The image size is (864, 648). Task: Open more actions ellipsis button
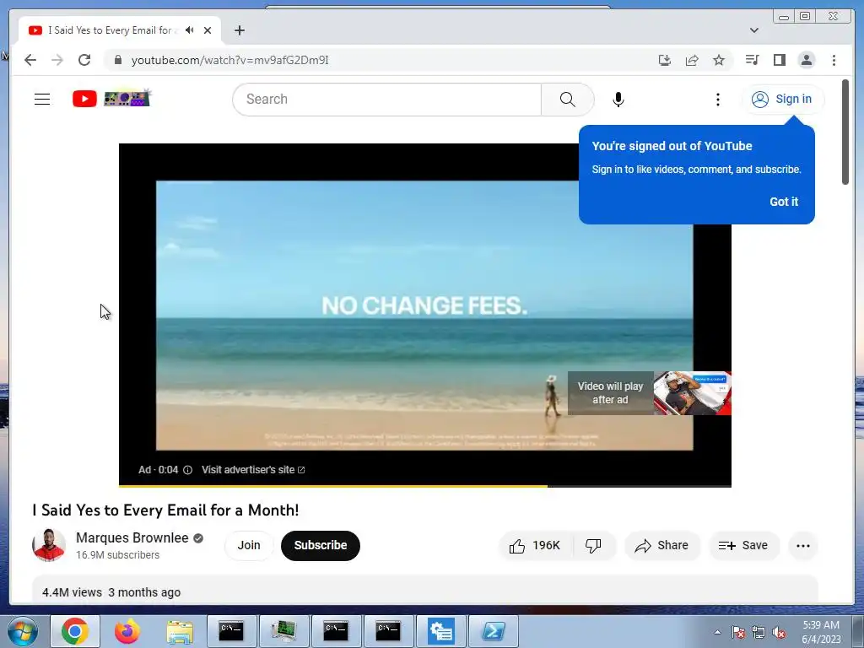(803, 546)
